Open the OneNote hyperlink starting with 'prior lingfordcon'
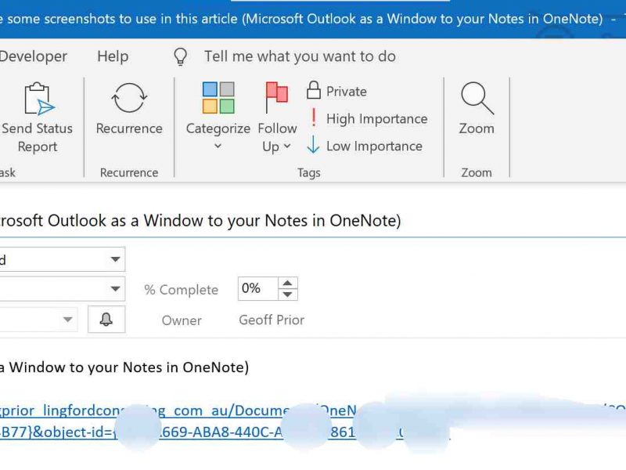The image size is (626, 470). pos(180,410)
